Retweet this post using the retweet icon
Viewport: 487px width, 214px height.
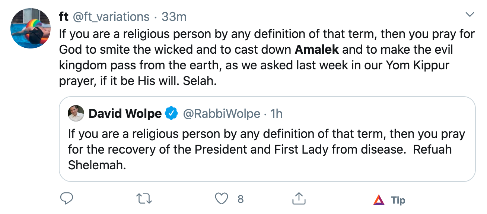144,199
